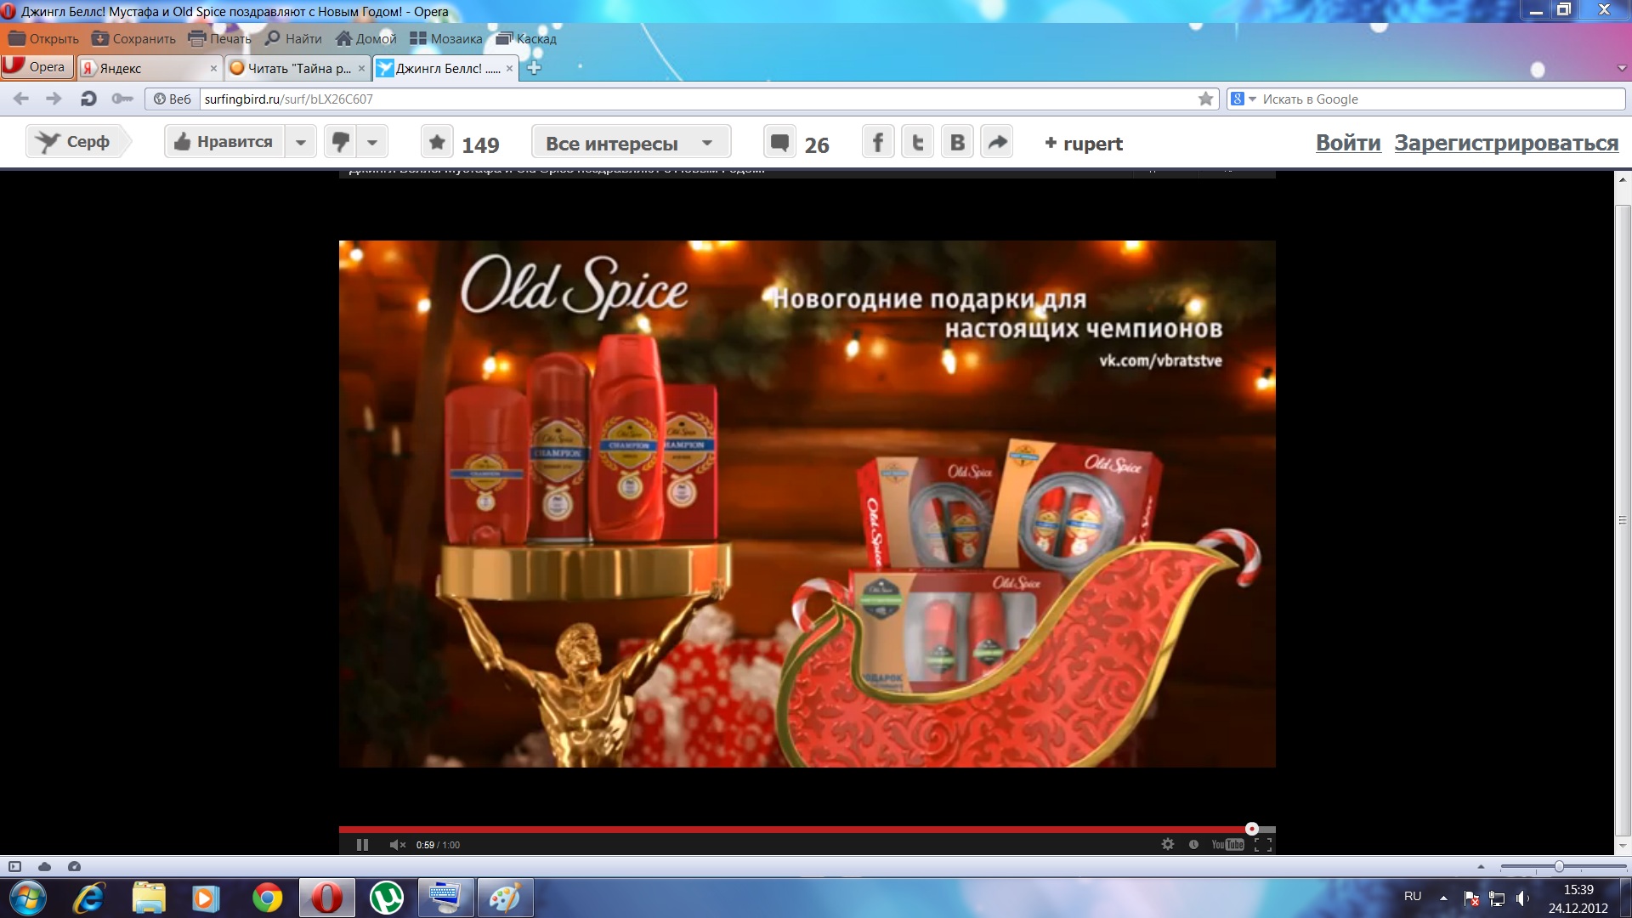This screenshot has height=918, width=1632.
Task: Expand the dislike dropdown arrow
Action: 372,142
